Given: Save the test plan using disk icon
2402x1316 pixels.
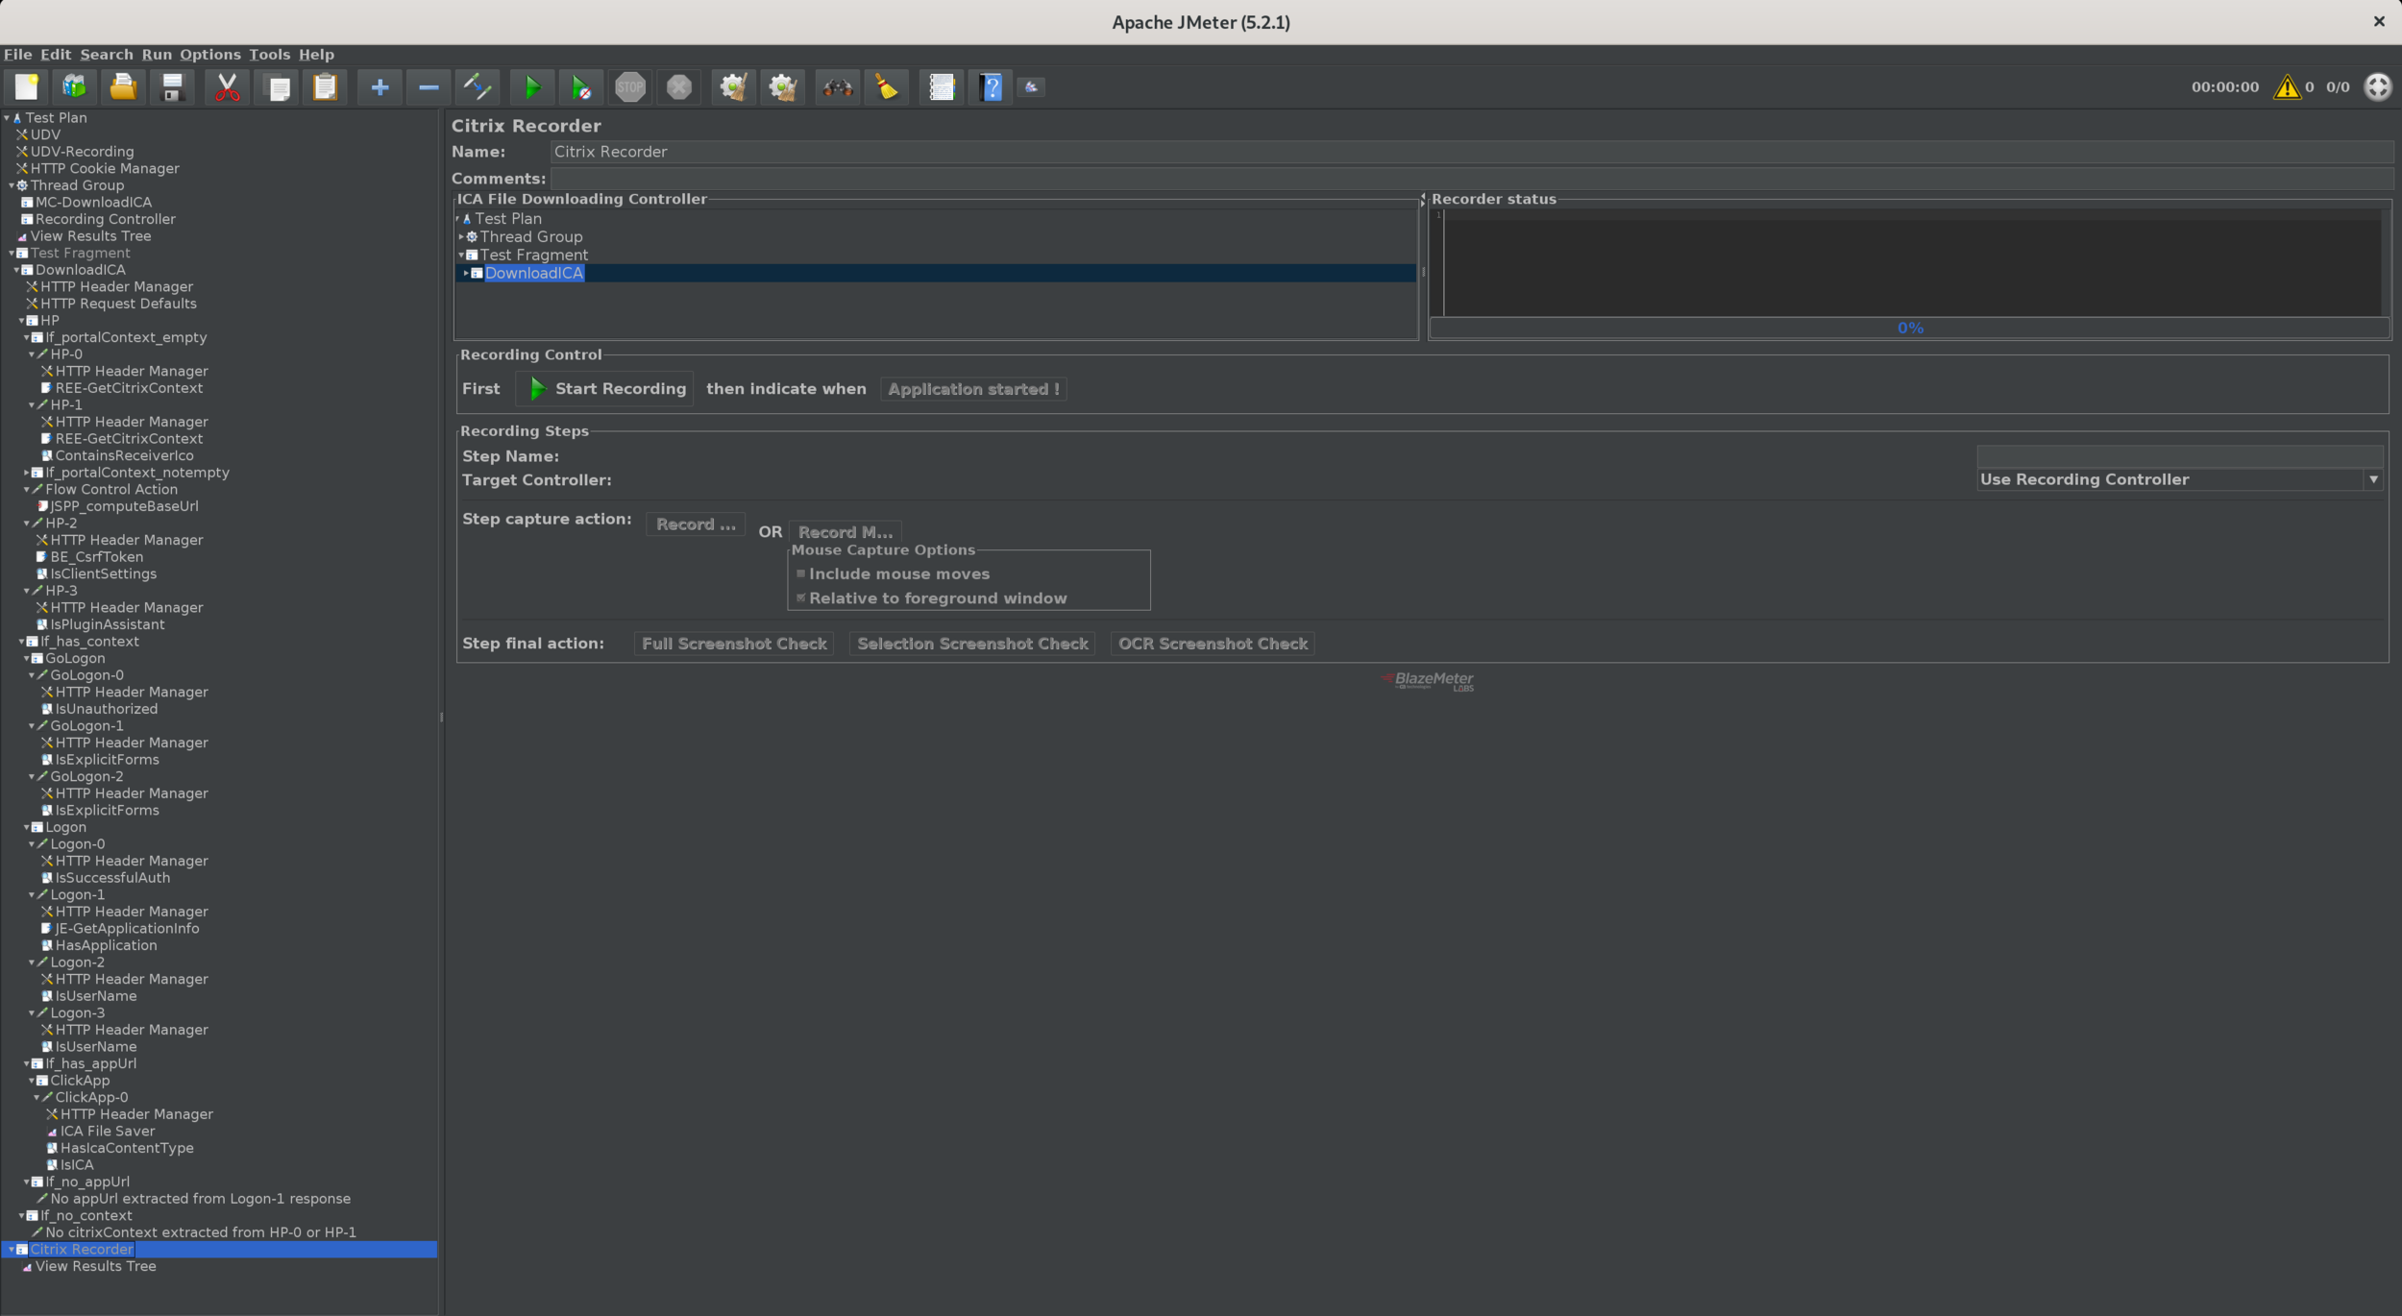Looking at the screenshot, I should click(171, 86).
